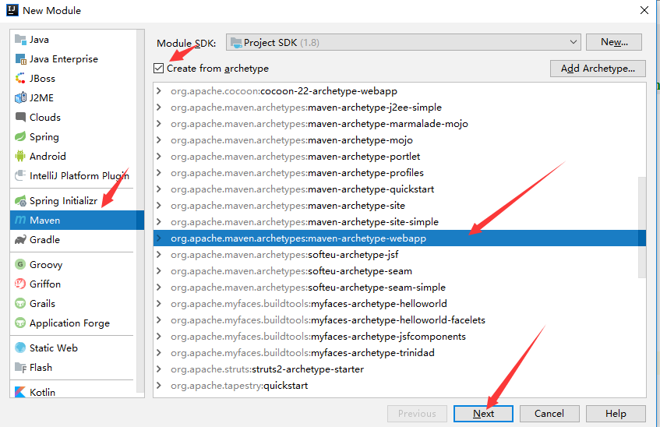
Task: Select Android module type
Action: (x=74, y=157)
